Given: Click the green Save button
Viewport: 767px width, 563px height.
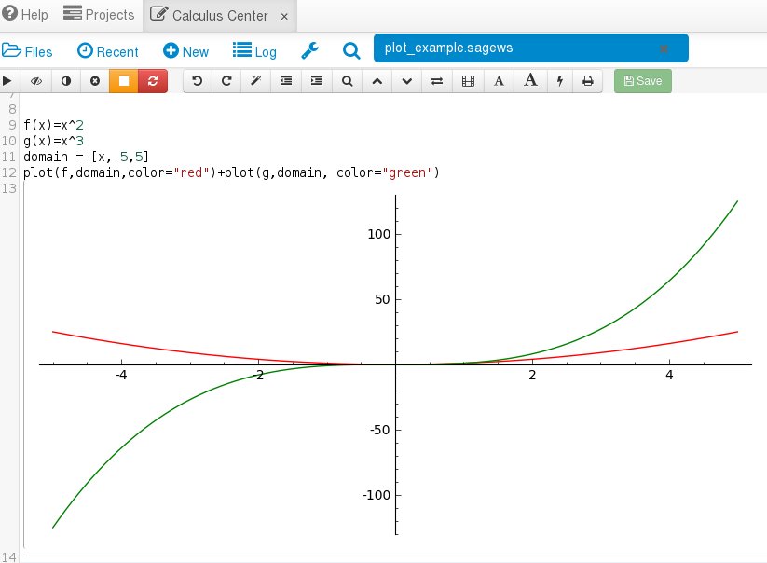Looking at the screenshot, I should click(x=642, y=81).
